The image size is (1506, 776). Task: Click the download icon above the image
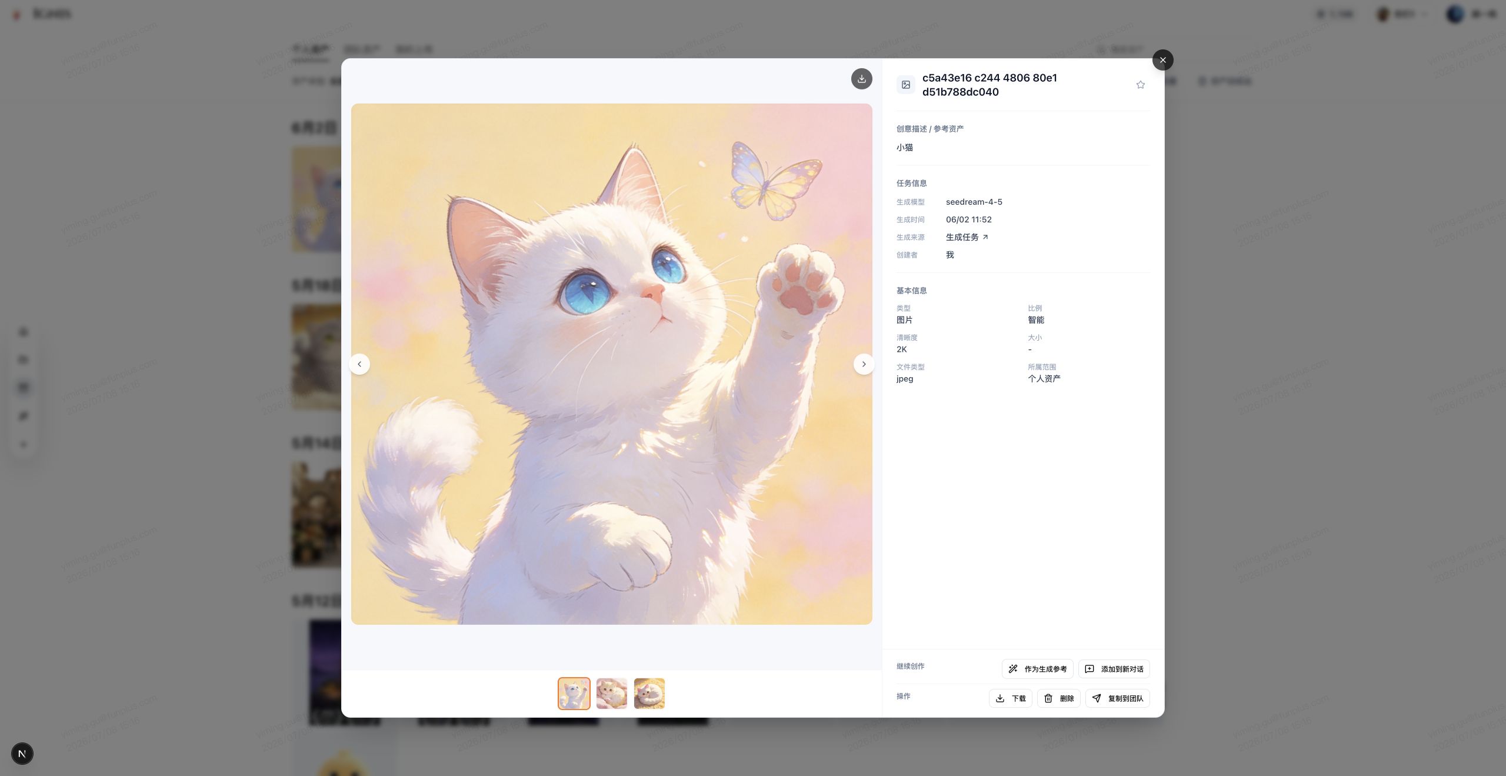point(861,79)
